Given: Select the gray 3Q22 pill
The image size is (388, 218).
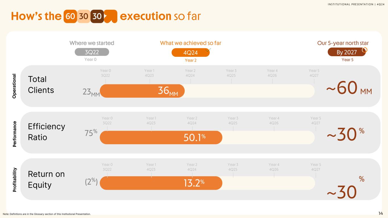Looking at the screenshot, I should [x=92, y=52].
